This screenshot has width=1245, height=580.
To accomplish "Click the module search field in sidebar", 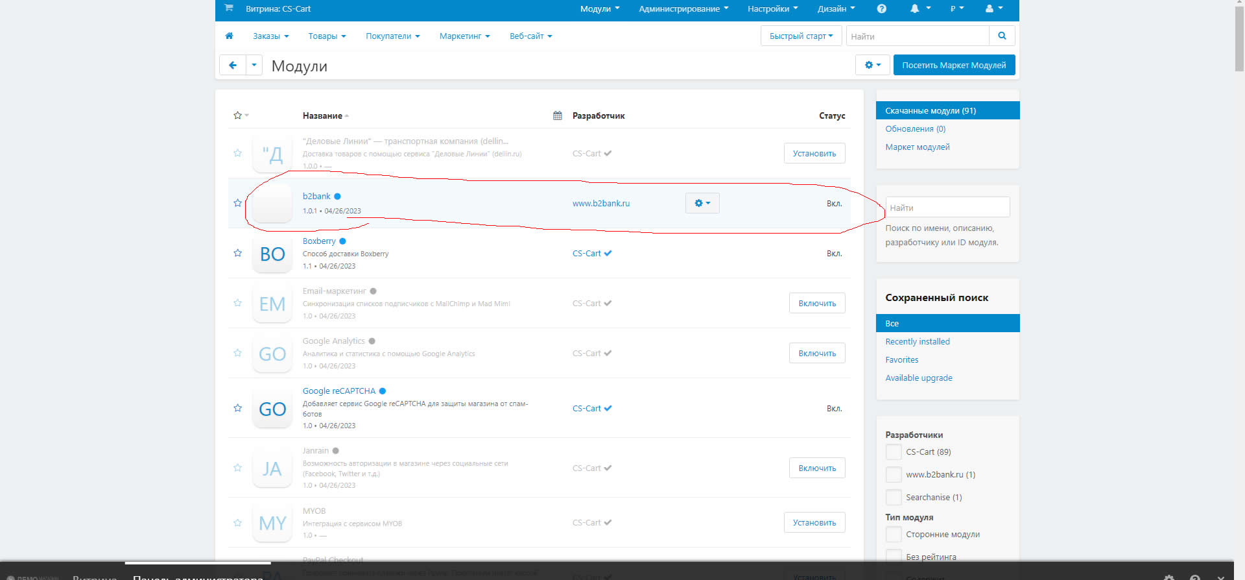I will 947,208.
